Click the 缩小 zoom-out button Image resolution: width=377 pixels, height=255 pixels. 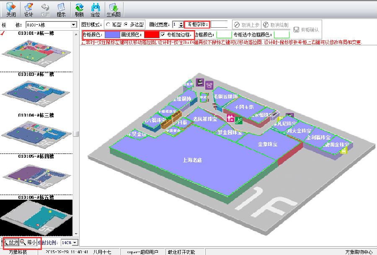point(28,242)
